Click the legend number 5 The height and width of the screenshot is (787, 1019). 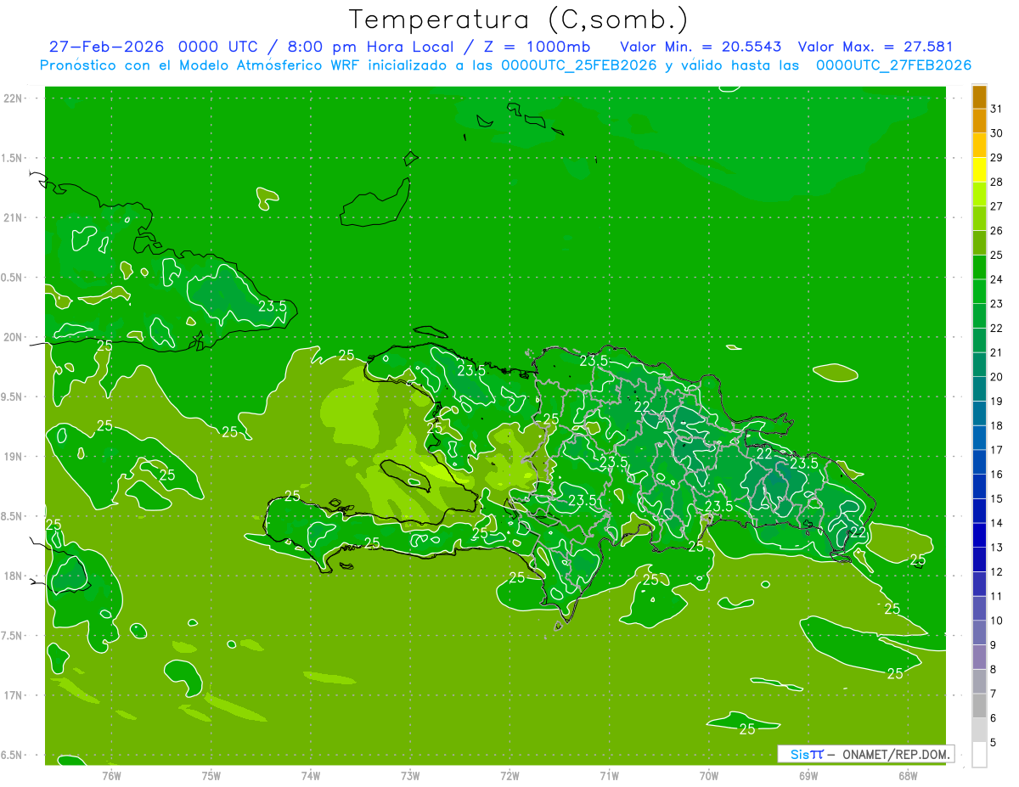coord(994,743)
